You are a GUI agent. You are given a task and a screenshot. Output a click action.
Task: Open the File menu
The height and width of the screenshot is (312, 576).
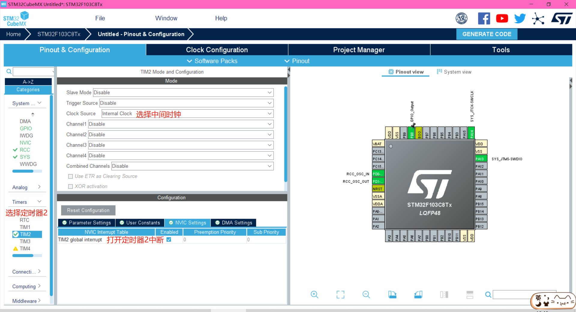[100, 18]
